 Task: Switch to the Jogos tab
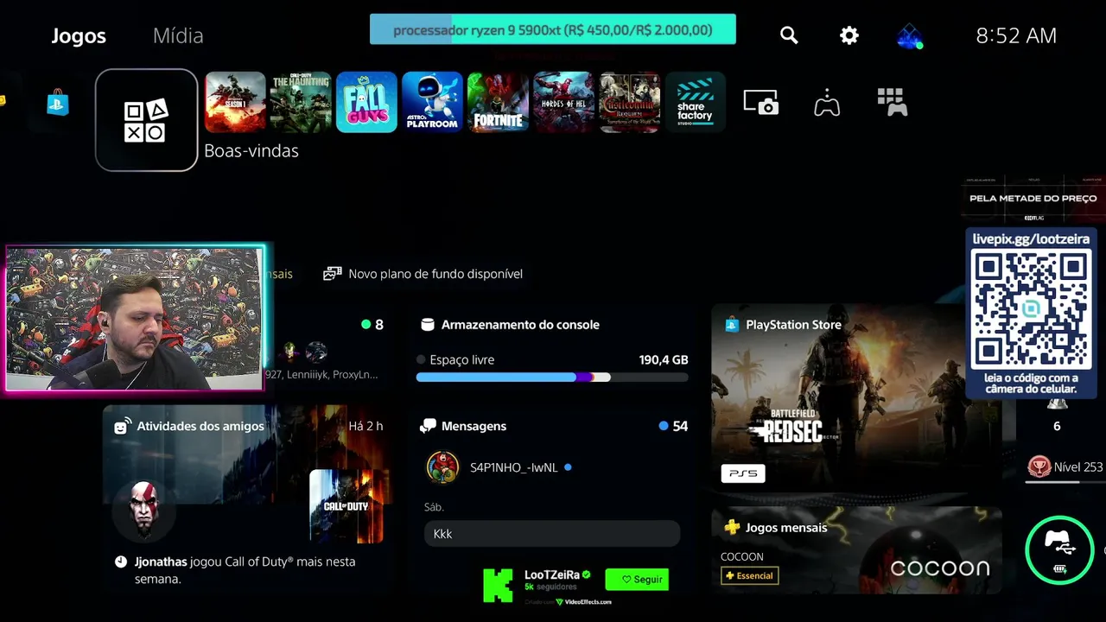pos(79,35)
